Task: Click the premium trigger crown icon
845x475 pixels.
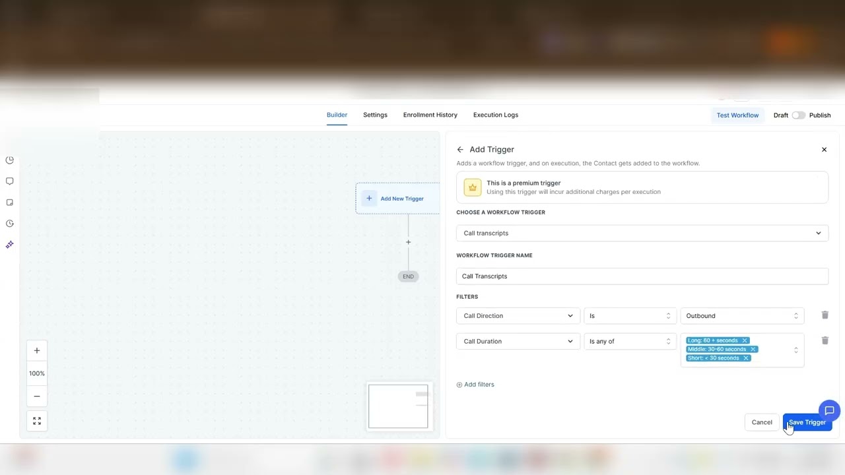Action: tap(473, 187)
